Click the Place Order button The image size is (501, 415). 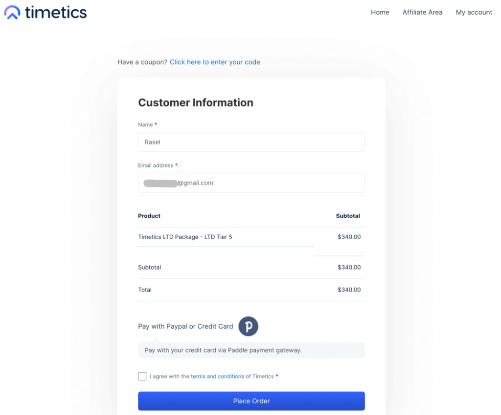[x=251, y=401]
